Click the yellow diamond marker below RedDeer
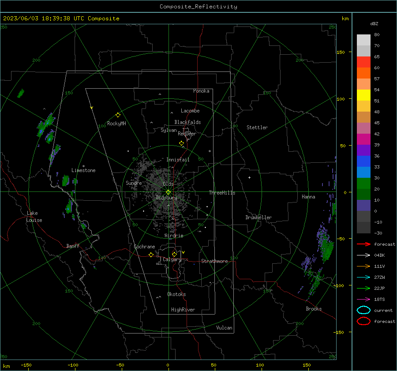Screen dimensions: 397x371 point(181,143)
